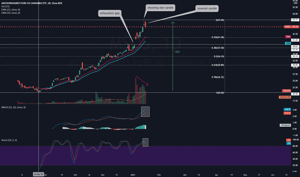Click the 52.50 price scale value
The image size is (300, 177).
(295, 7)
